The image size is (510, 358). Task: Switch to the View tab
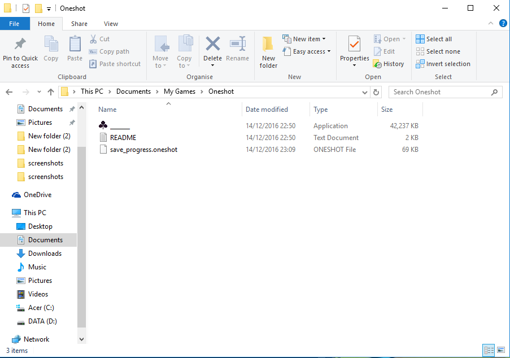tap(111, 24)
